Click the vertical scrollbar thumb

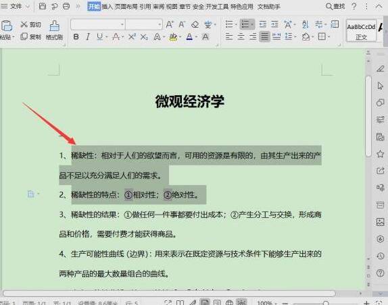pos(368,116)
